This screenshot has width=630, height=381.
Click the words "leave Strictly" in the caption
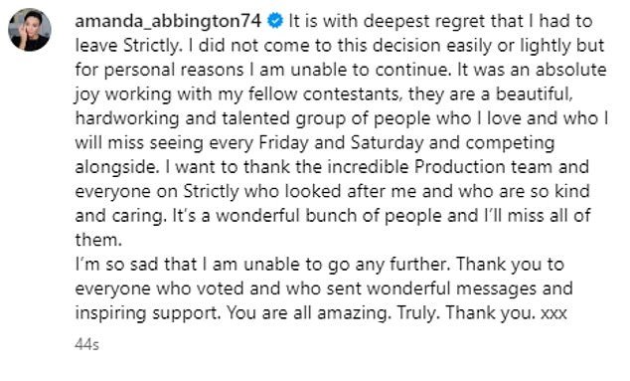(126, 46)
